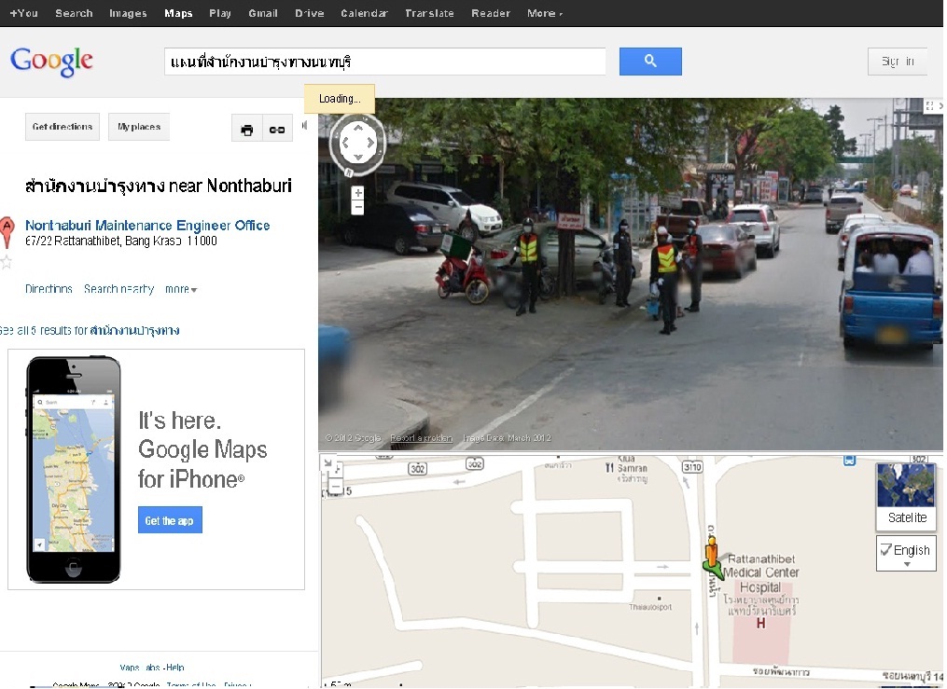
Task: Click the Search nearby link
Action: pos(119,290)
